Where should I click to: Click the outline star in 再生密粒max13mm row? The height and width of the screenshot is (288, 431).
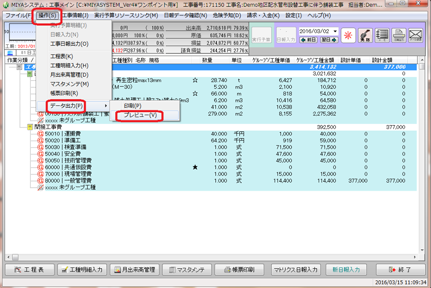(x=195, y=80)
